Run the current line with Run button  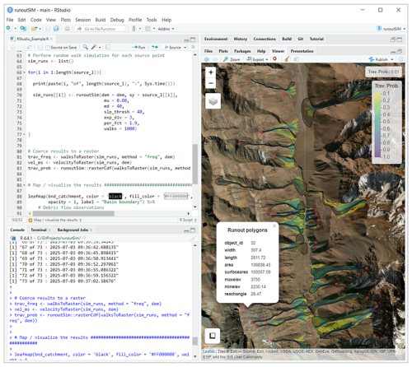[139, 47]
